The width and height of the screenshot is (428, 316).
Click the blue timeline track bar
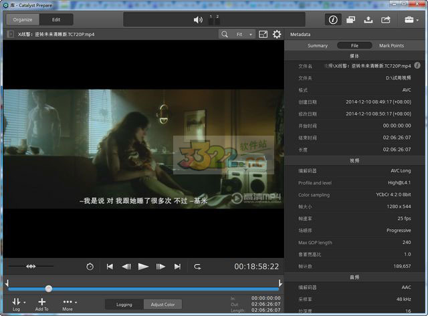pos(144,289)
